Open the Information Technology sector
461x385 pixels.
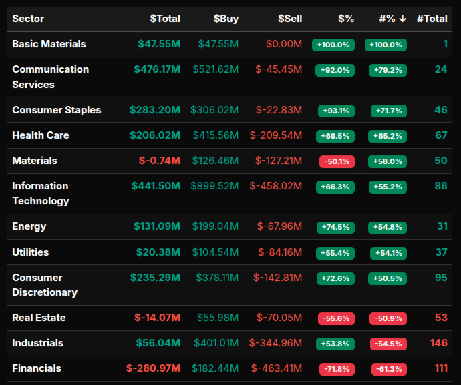pos(40,194)
